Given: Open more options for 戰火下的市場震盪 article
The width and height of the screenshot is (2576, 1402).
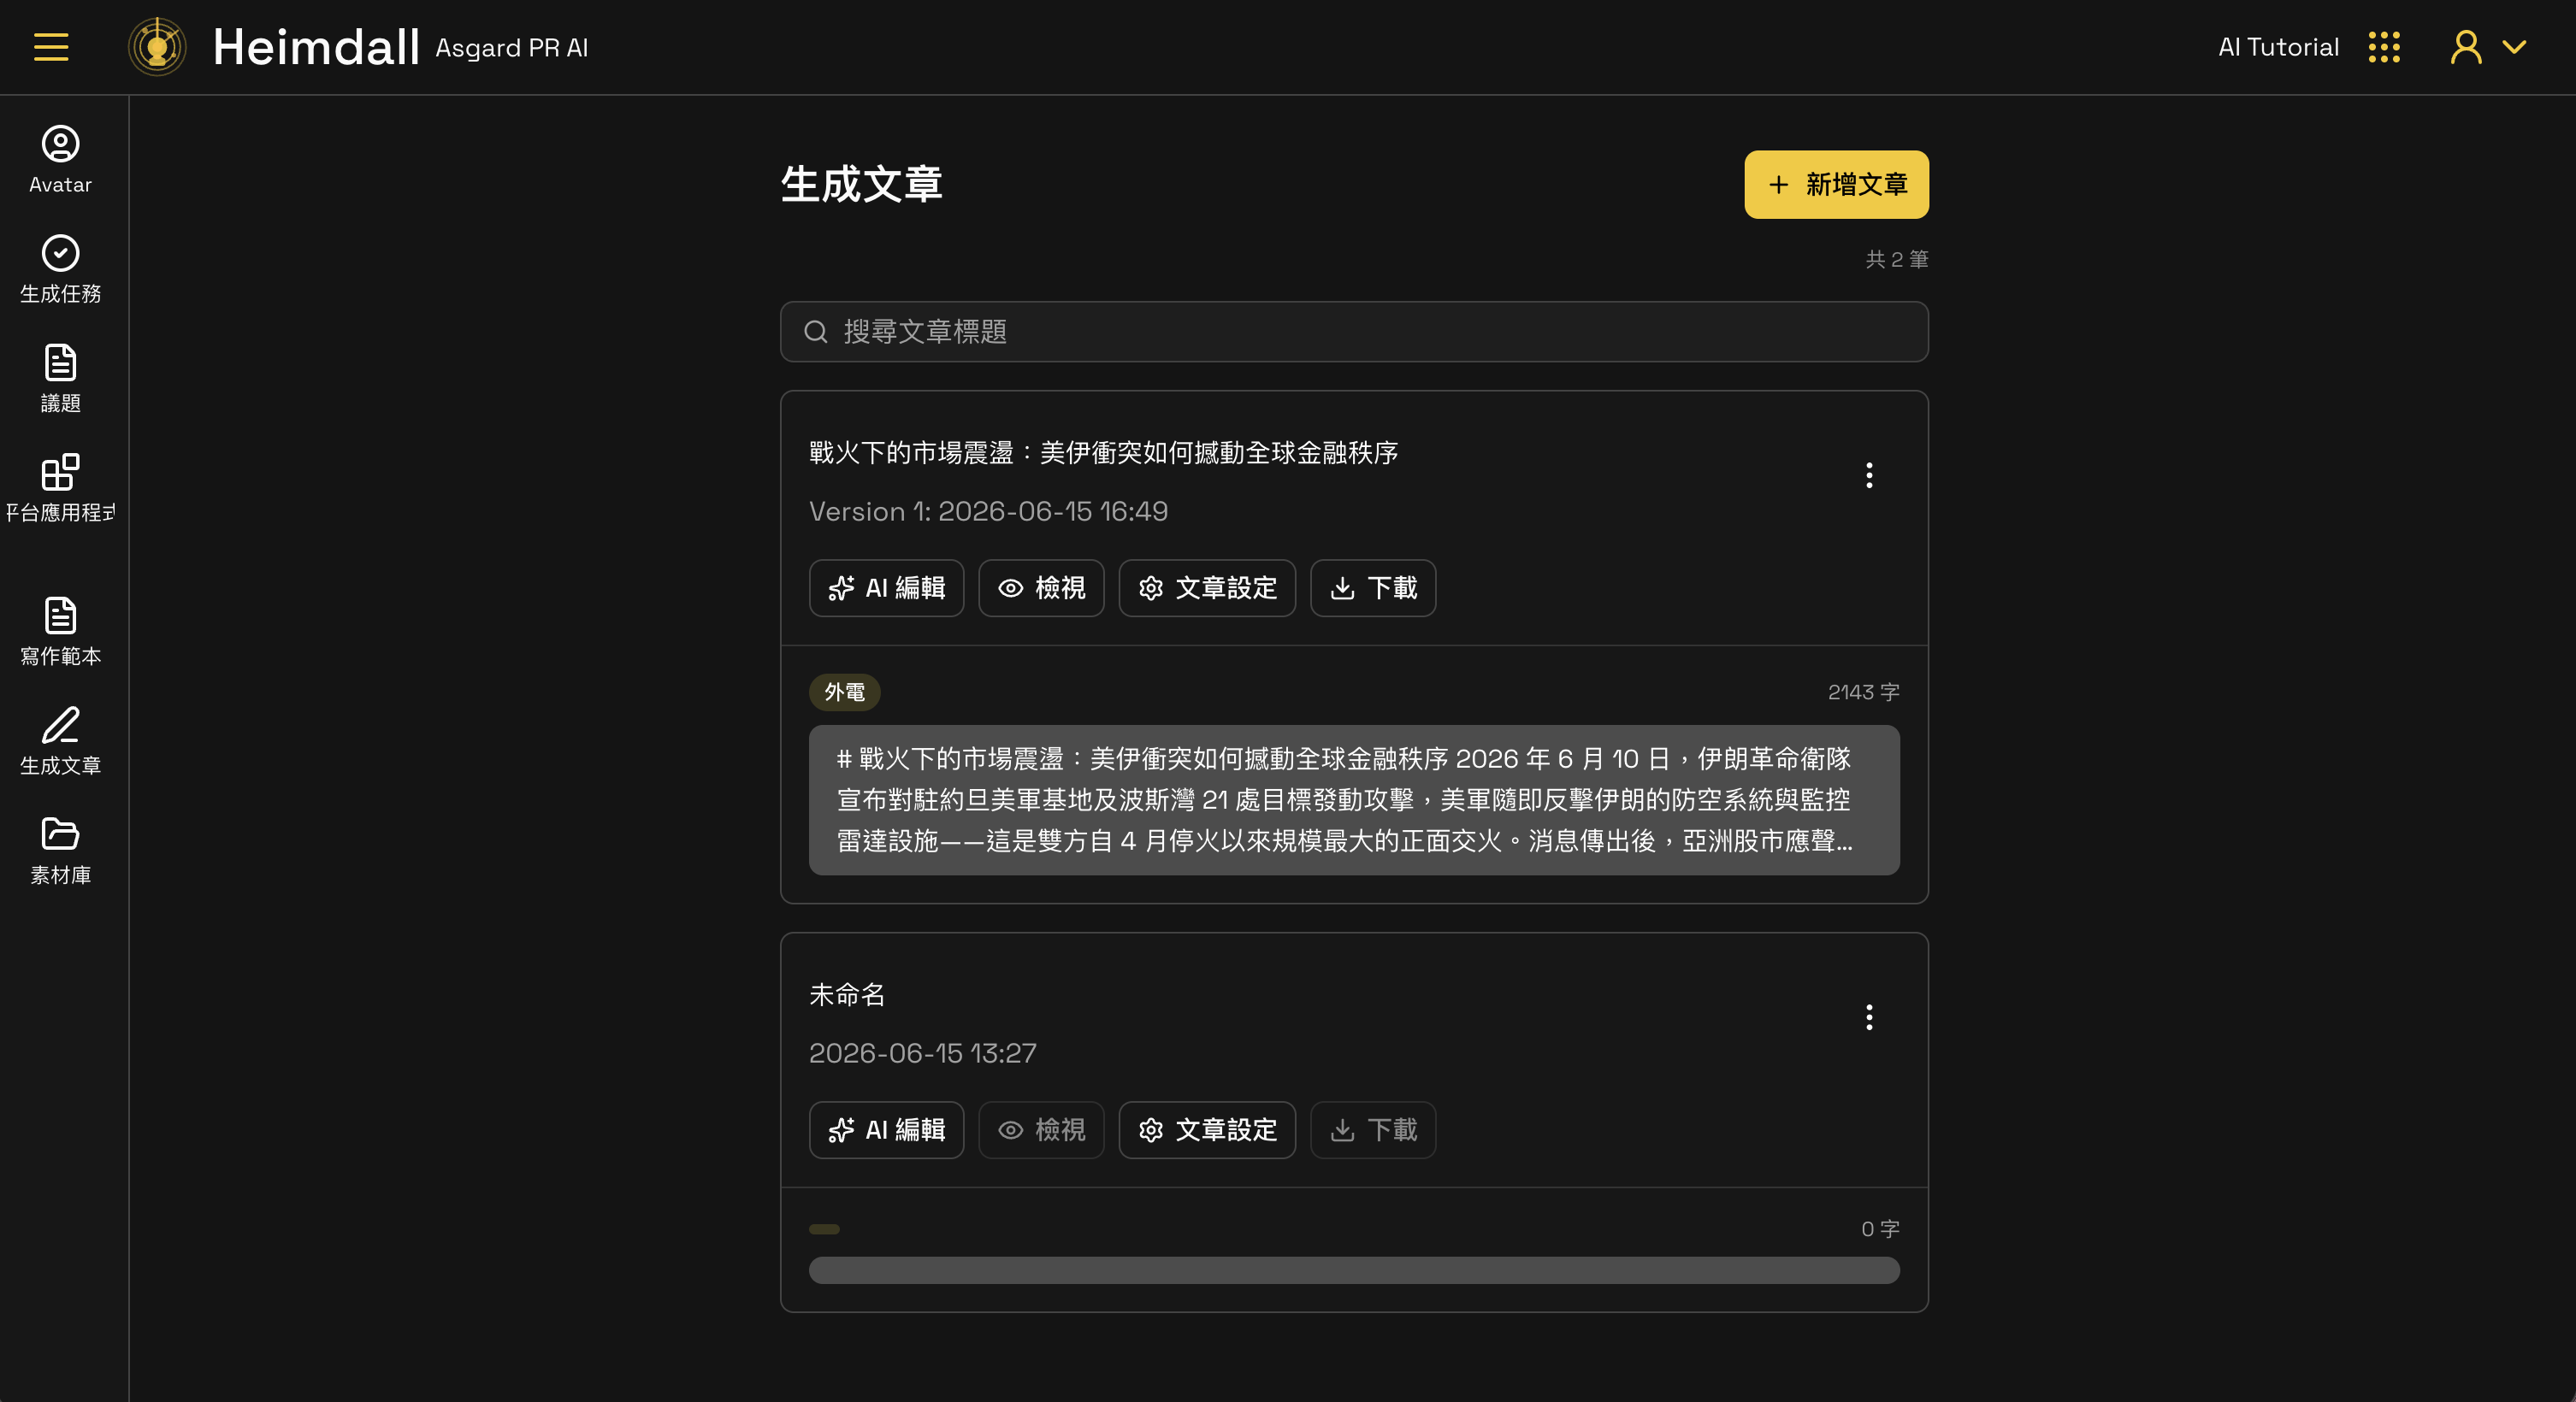Looking at the screenshot, I should pyautogui.click(x=1868, y=474).
